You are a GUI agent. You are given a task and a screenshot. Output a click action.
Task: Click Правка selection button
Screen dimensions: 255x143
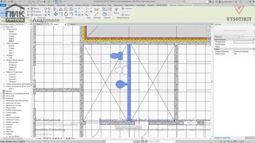pyautogui.click(x=126, y=15)
